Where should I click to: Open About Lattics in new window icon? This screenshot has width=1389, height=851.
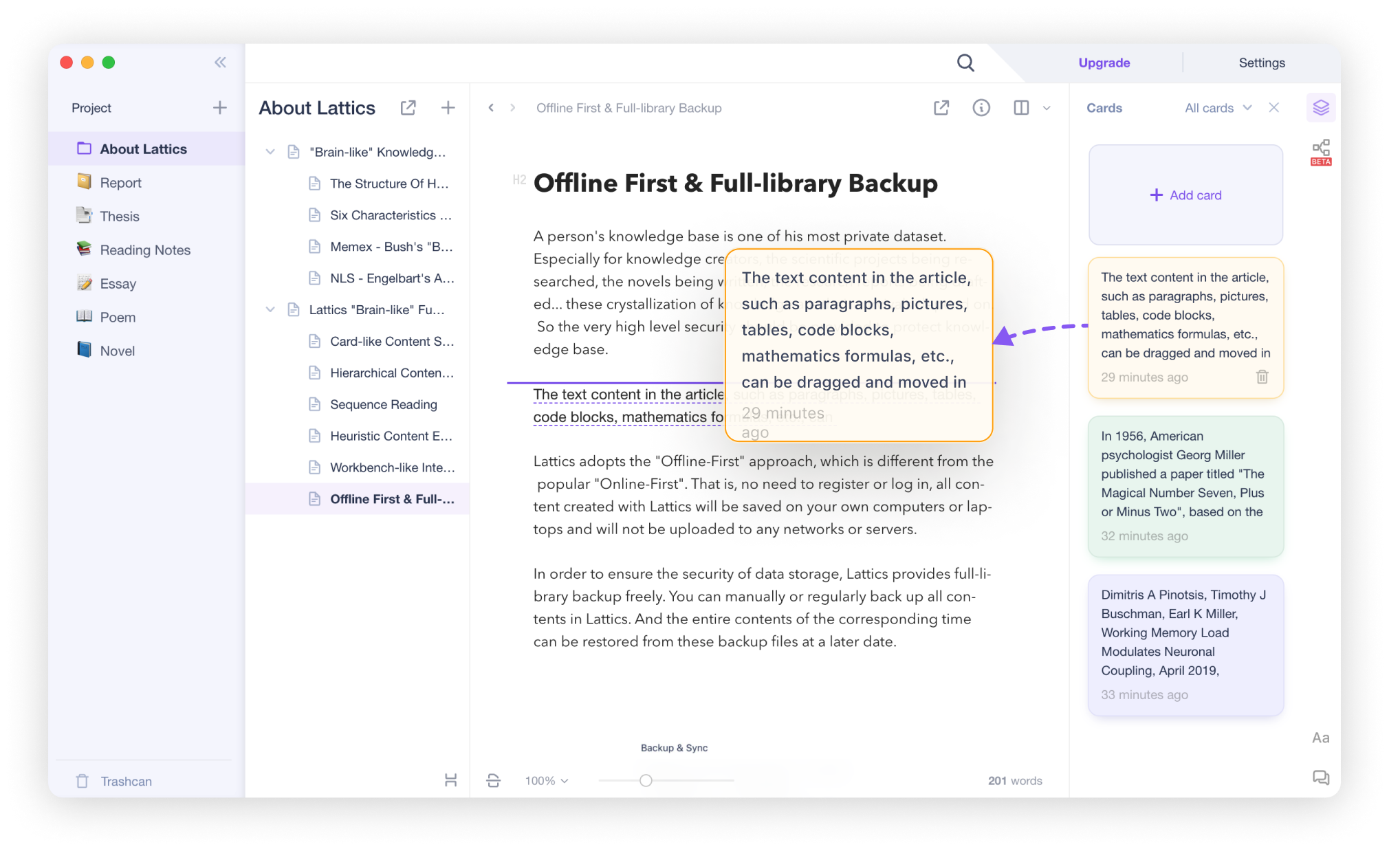408,108
